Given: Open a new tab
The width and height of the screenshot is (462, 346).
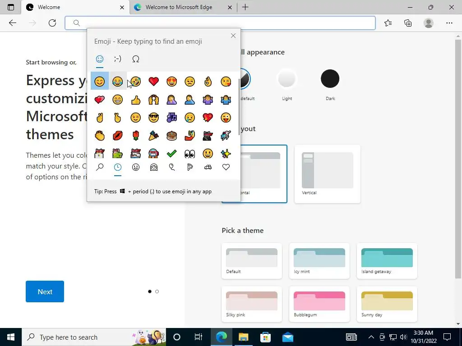Looking at the screenshot, I should 245,7.
